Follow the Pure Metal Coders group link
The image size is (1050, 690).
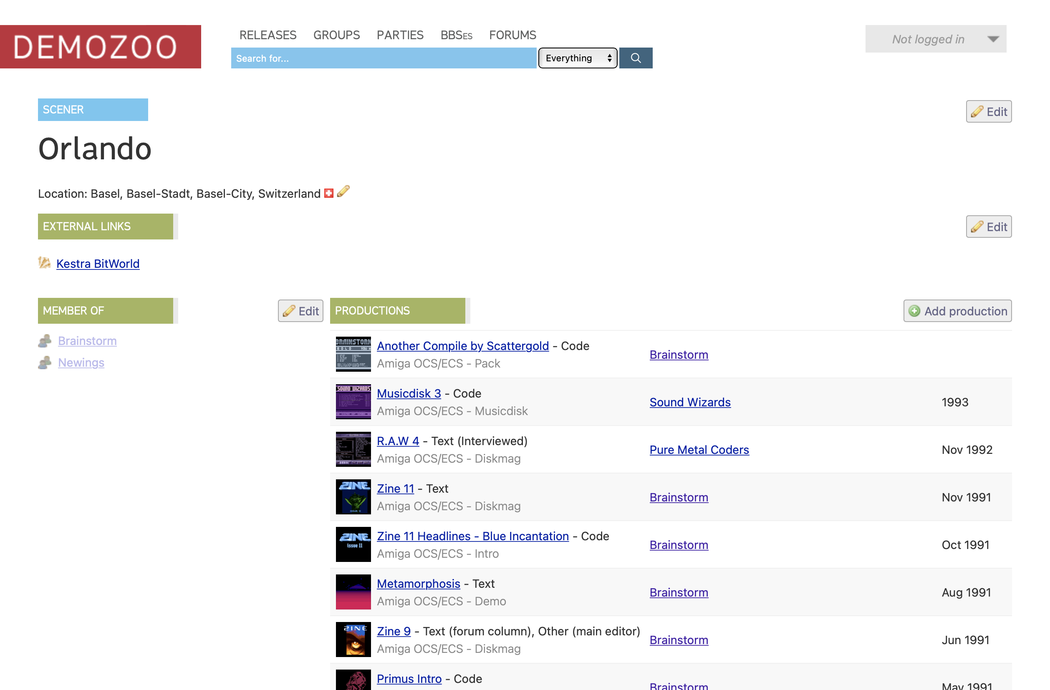tap(699, 449)
